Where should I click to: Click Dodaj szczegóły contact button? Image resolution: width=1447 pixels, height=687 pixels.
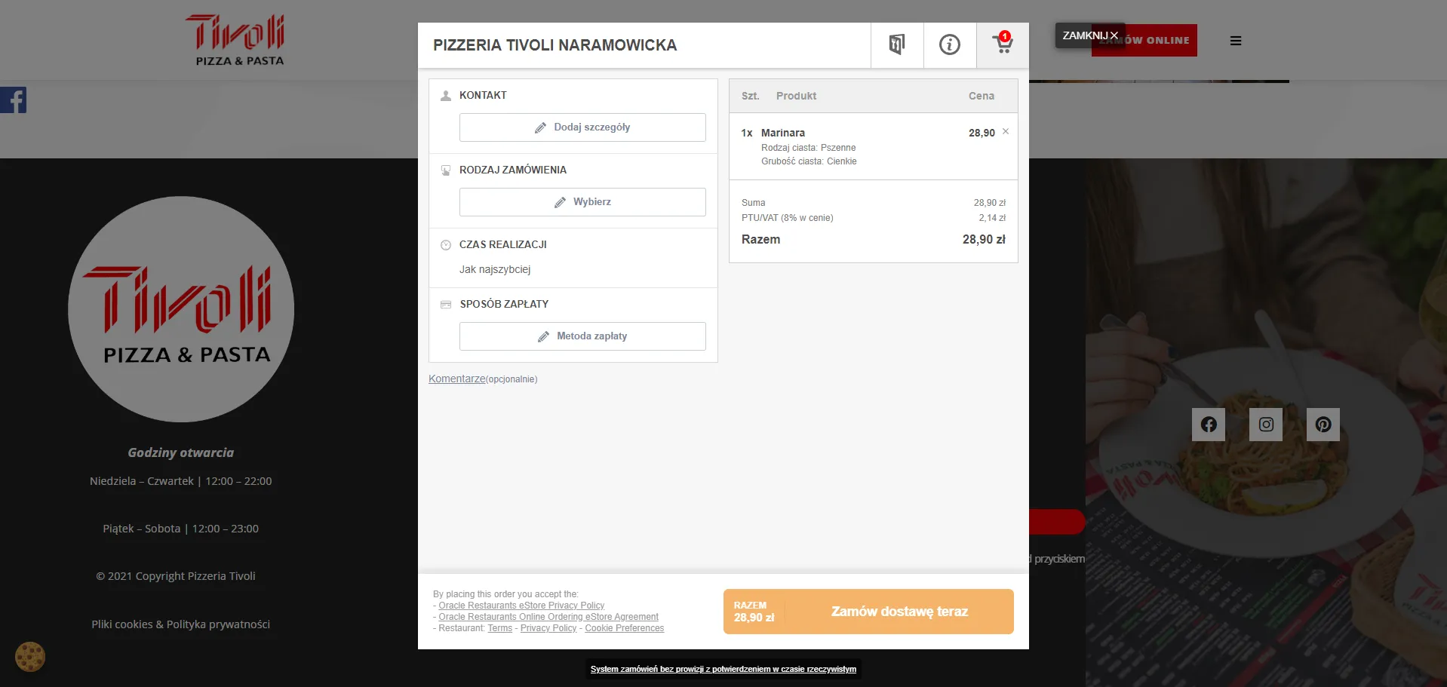582,127
